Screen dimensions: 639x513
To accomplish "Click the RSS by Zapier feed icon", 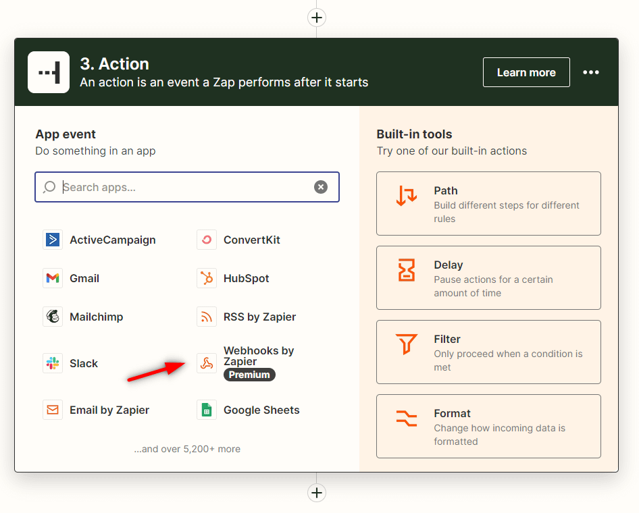I will click(x=207, y=317).
